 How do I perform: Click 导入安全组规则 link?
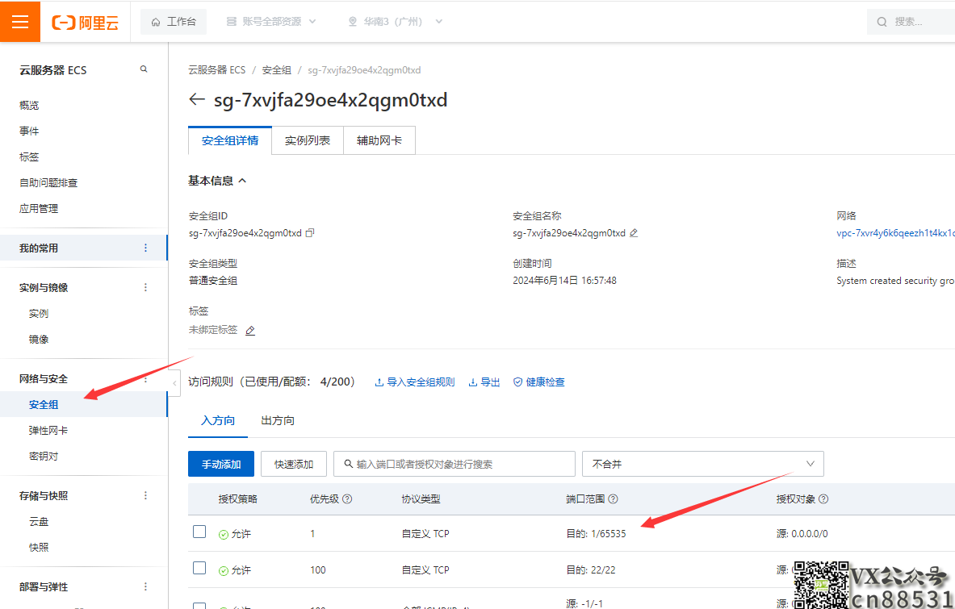tap(415, 382)
